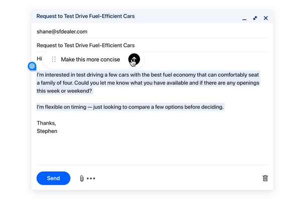Open more options three-dot menu
This screenshot has height=201, width=301.
[x=91, y=178]
